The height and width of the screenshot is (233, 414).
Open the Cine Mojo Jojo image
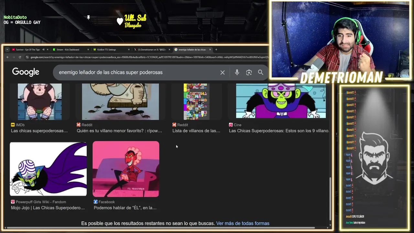pyautogui.click(x=281, y=101)
